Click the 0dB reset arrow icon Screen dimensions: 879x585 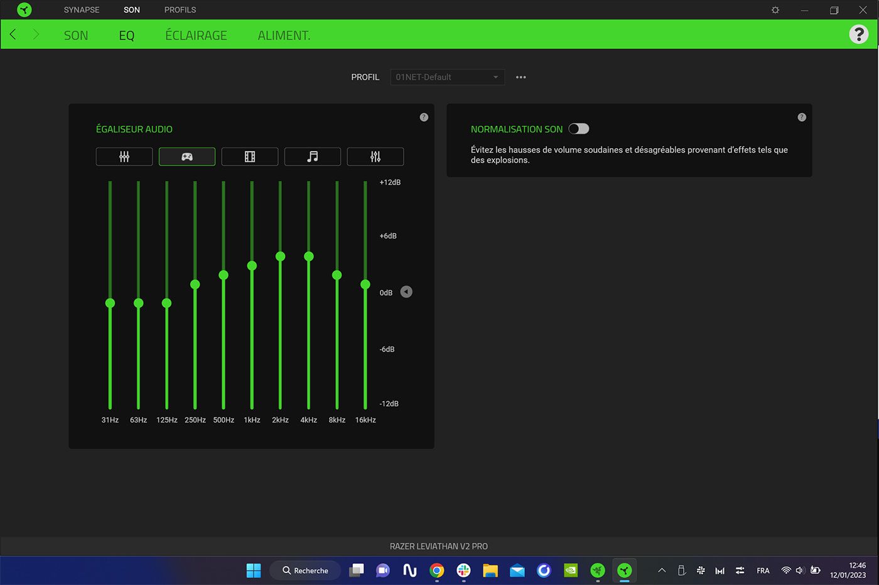406,292
